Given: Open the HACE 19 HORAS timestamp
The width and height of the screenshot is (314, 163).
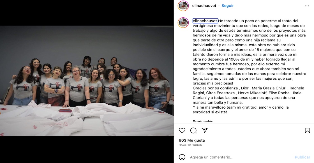Looking at the screenshot, I should tap(190, 145).
